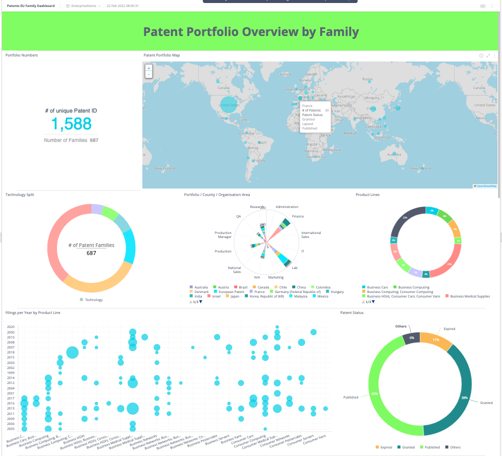Toggle France in the country legend
This screenshot has width=502, height=456.
pos(257,291)
